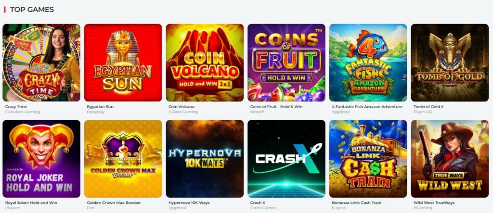
Task: Click the Crash X game thumbnail
Action: click(286, 159)
